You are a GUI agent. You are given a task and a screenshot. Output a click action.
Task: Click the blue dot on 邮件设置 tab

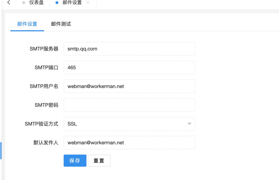57,3
